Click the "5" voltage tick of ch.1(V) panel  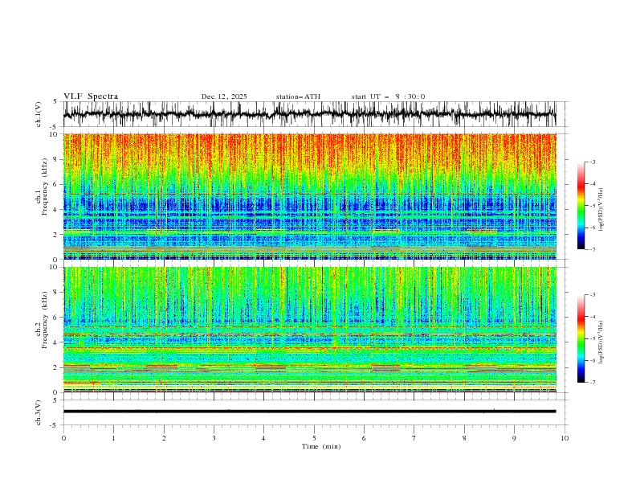pyautogui.click(x=55, y=102)
